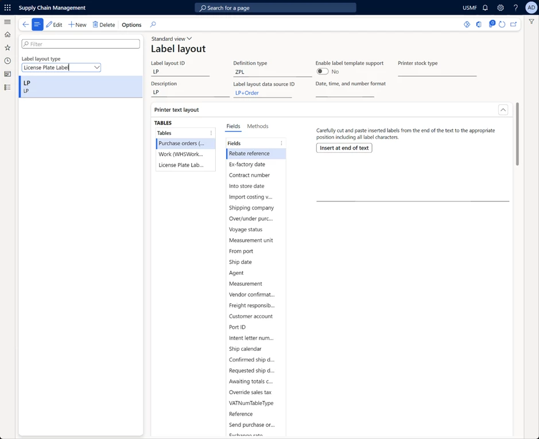Viewport: 539px width, 439px height.
Task: Open Favorites star in sidebar
Action: 7,48
